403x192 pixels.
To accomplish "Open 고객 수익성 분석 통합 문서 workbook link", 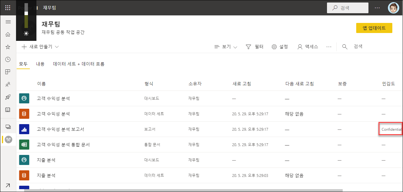I will point(63,145).
